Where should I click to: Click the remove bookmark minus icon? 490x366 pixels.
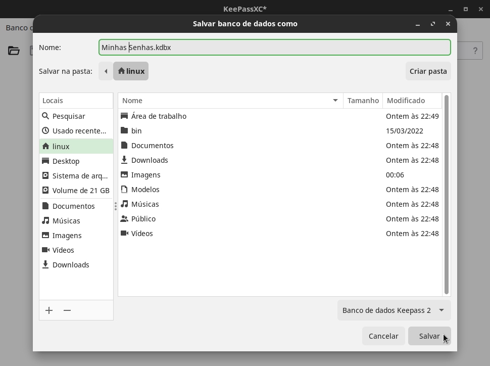pos(67,310)
